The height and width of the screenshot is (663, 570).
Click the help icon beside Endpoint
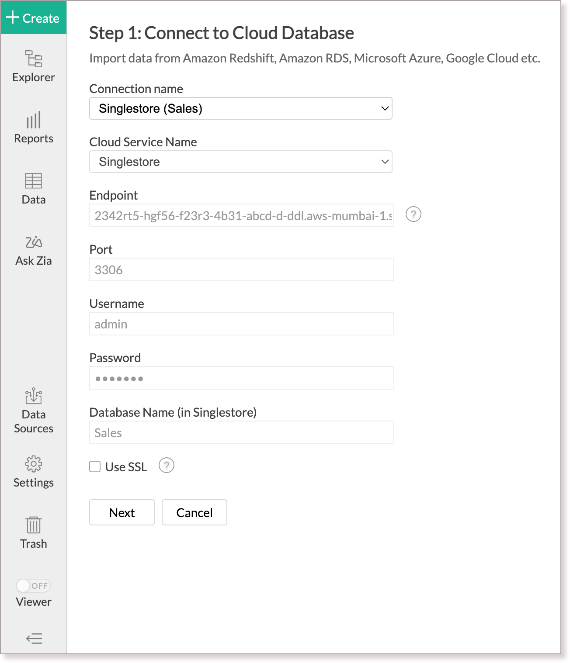(414, 214)
